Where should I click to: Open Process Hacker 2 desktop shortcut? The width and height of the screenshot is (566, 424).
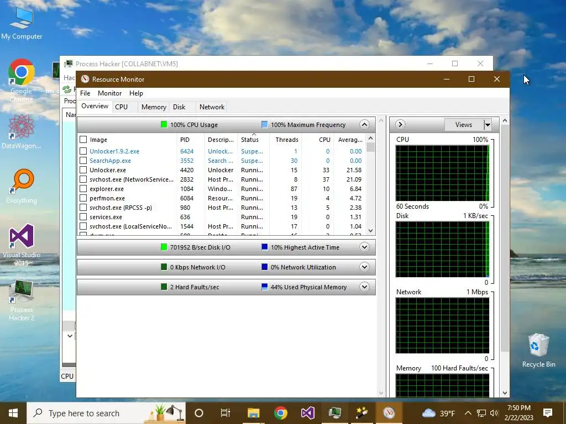tap(22, 301)
